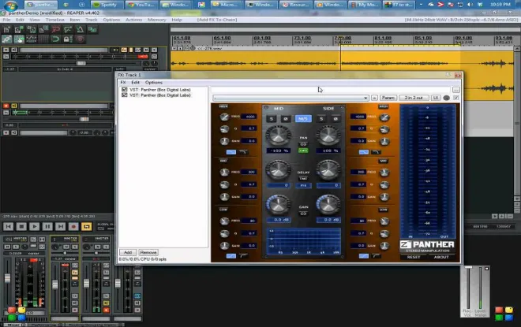The image size is (521, 327).
Task: Disable the second VST Panther checkbox
Action: (125, 95)
